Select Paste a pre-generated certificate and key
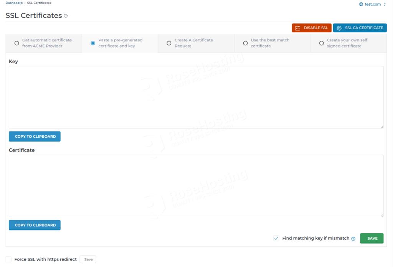 click(x=93, y=43)
